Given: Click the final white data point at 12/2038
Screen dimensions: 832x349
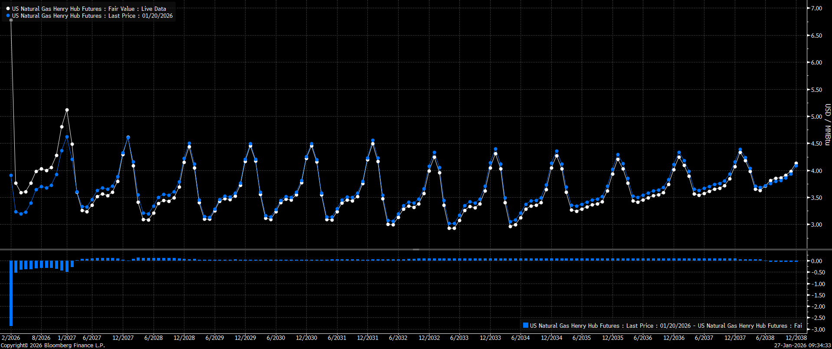Looking at the screenshot, I should [796, 163].
